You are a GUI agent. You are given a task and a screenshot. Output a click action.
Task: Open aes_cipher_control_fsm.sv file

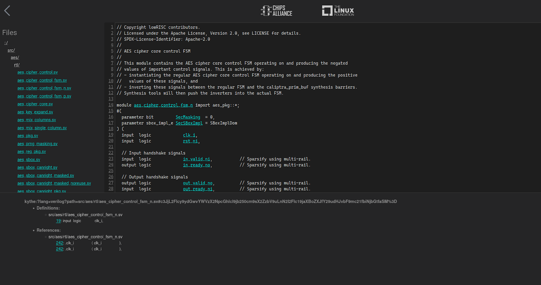pos(42,80)
